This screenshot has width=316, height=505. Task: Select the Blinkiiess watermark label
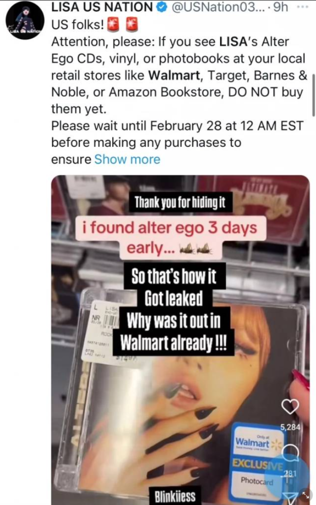175,496
